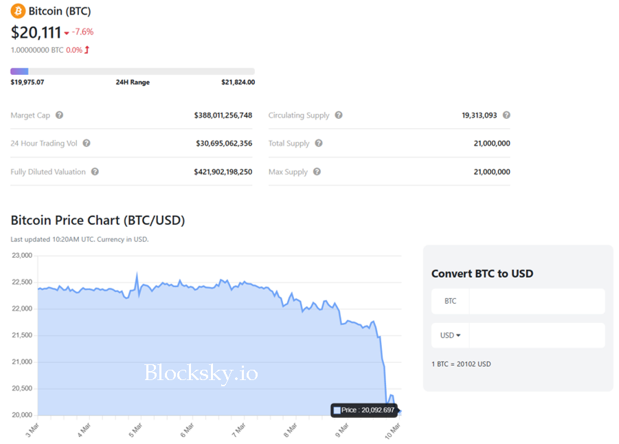Click the Max Supply label

(x=288, y=172)
